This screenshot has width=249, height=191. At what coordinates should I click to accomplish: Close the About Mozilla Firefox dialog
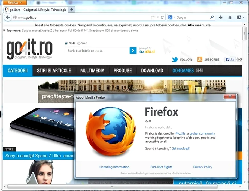tap(230, 96)
